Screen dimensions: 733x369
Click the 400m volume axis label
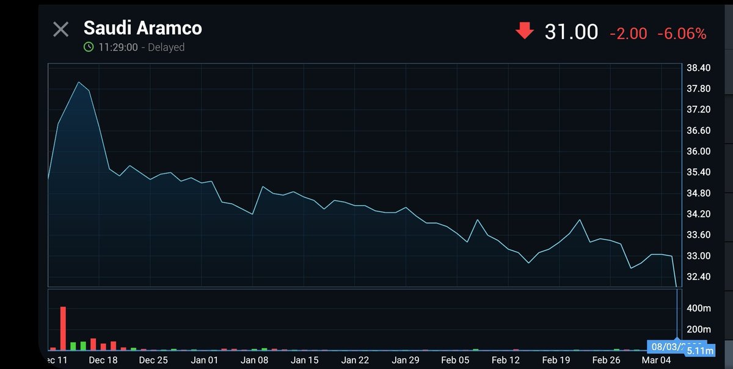click(x=699, y=309)
